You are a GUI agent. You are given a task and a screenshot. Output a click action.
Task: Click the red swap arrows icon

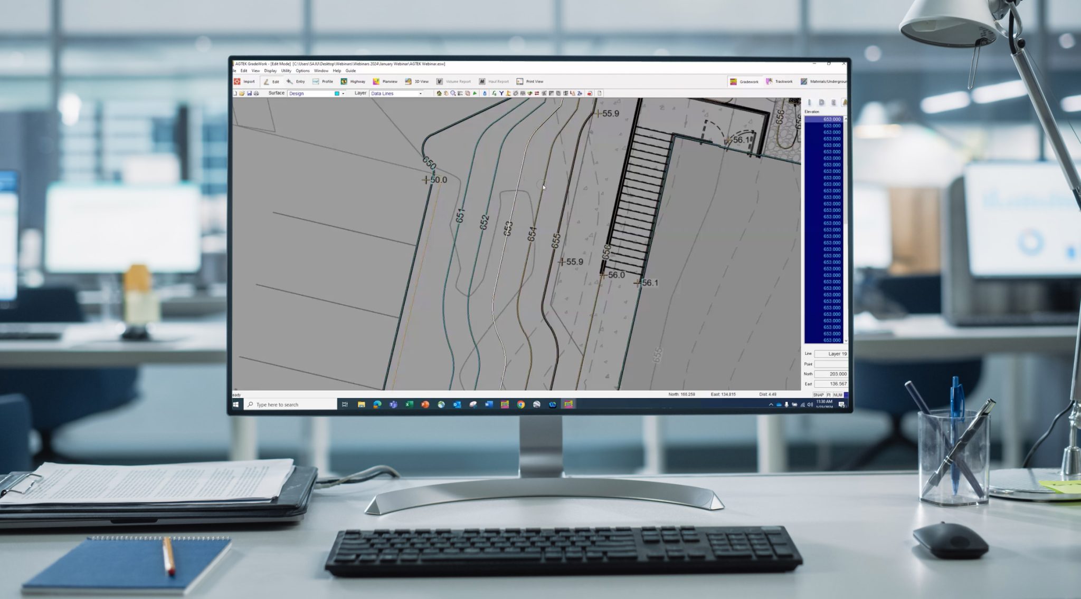(x=537, y=93)
